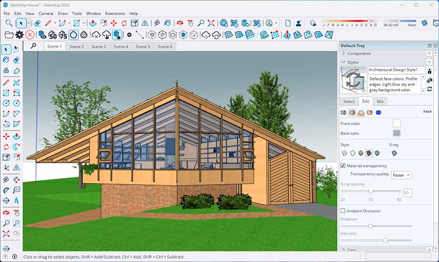Open the Extensions menu
Viewport: 439px width, 262px height.
click(115, 14)
